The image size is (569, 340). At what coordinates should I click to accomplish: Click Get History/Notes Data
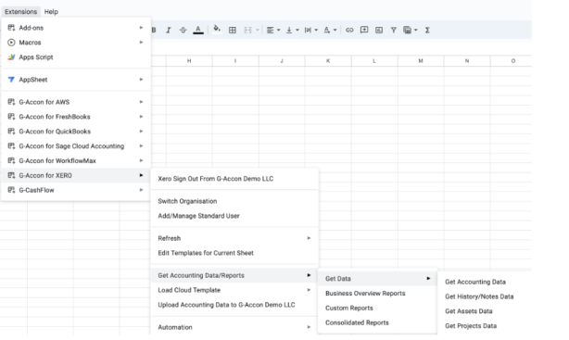pyautogui.click(x=479, y=296)
